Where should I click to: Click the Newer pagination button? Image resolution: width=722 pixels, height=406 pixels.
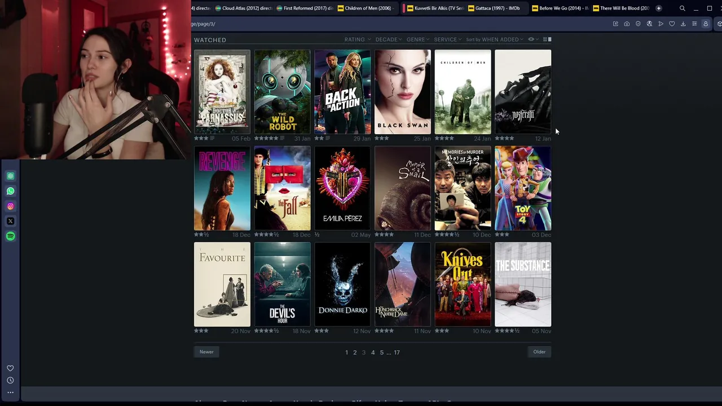pos(206,352)
